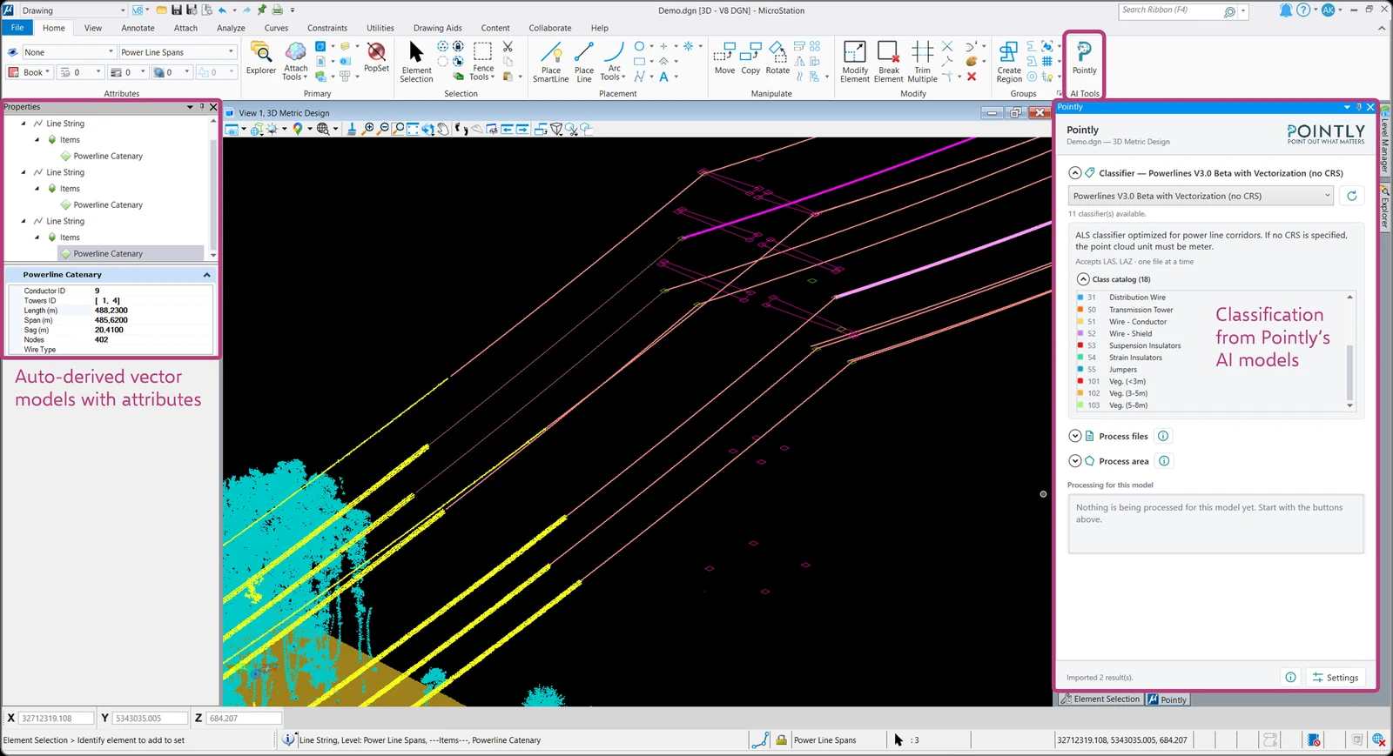Click Fit View in view toolbar
Image resolution: width=1393 pixels, height=756 pixels.
pos(413,129)
